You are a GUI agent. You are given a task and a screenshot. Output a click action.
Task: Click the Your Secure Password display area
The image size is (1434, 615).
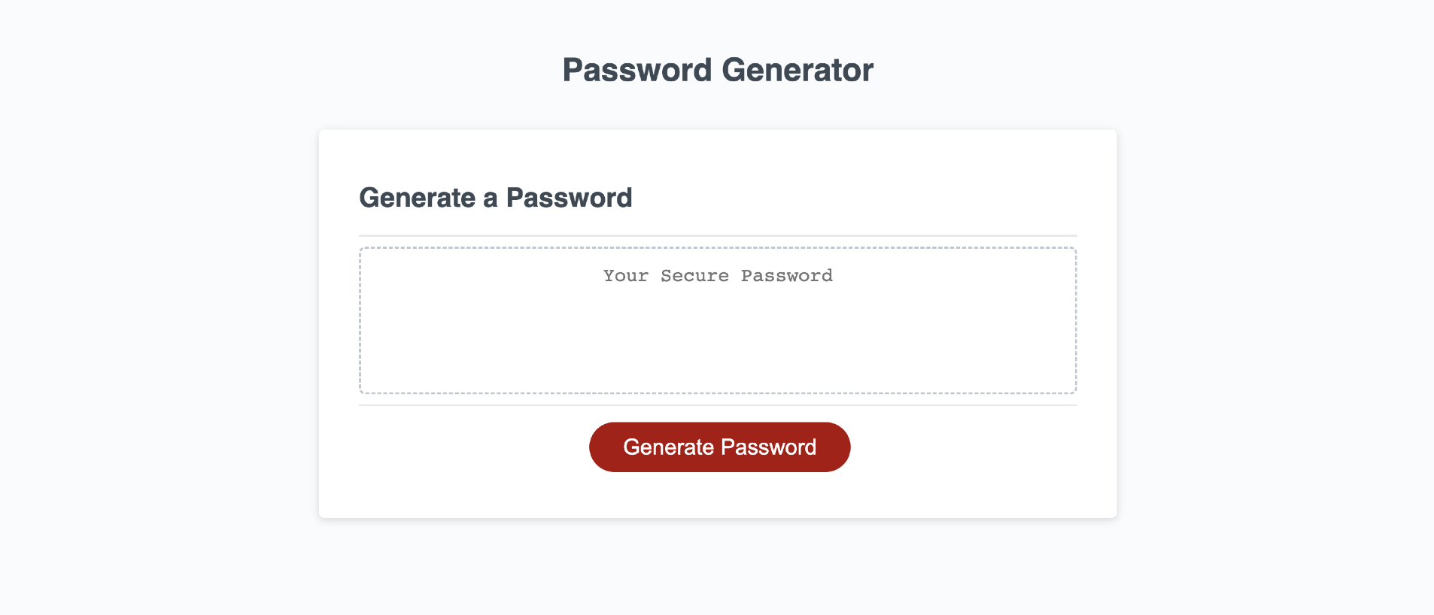coord(717,321)
